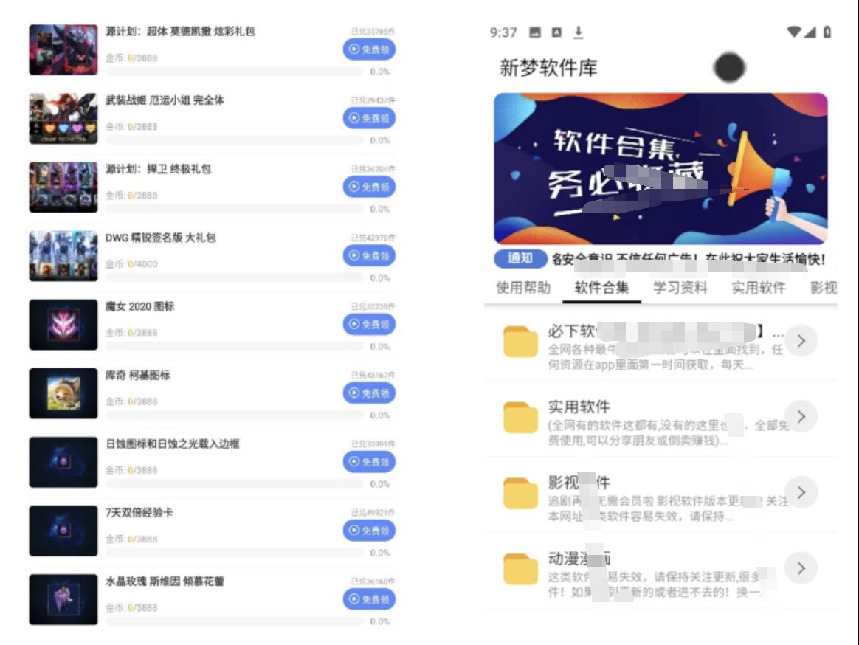Viewport: 859px width, 645px height.
Task: Expand the 动漫漫画 entry via its chevron
Action: tap(801, 568)
